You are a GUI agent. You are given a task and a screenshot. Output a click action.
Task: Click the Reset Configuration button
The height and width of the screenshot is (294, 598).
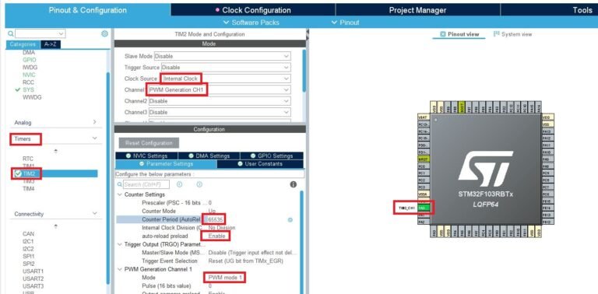click(x=149, y=143)
